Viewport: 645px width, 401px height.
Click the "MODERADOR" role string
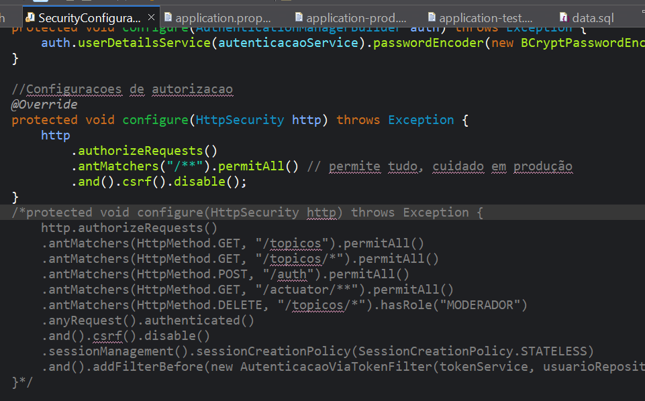[x=480, y=305]
